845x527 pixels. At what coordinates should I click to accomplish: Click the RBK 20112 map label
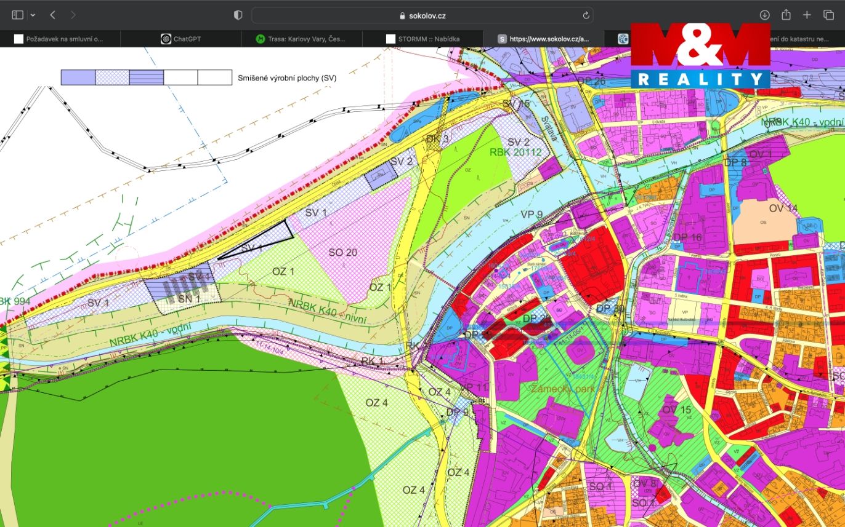pos(515,151)
